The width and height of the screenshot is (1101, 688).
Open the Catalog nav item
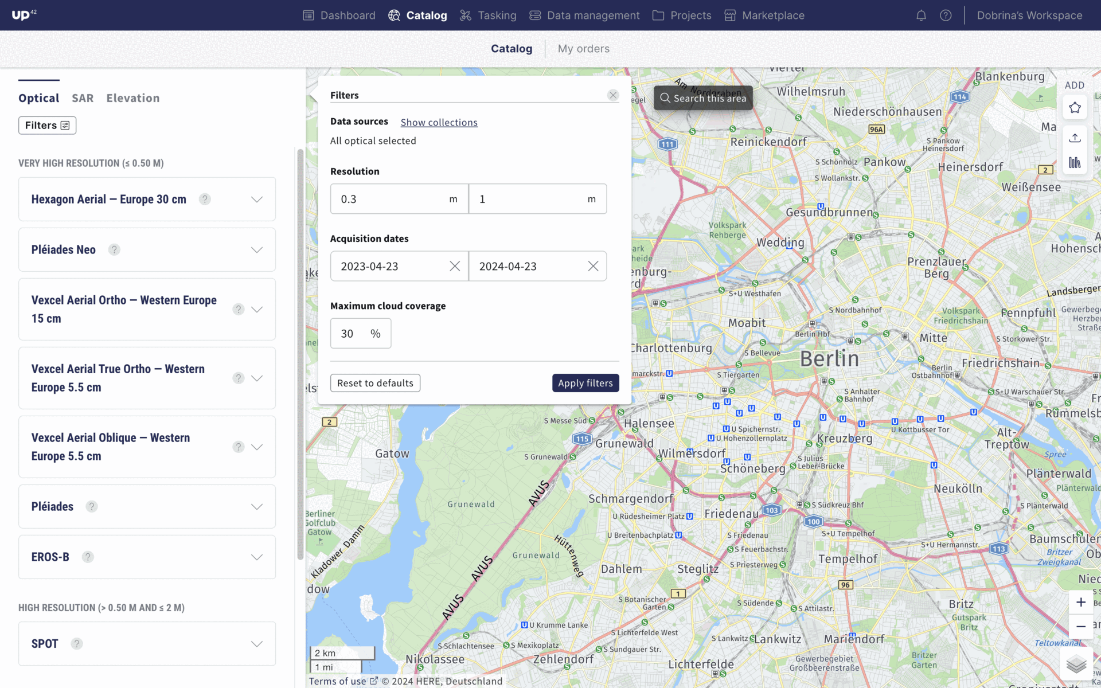[417, 15]
